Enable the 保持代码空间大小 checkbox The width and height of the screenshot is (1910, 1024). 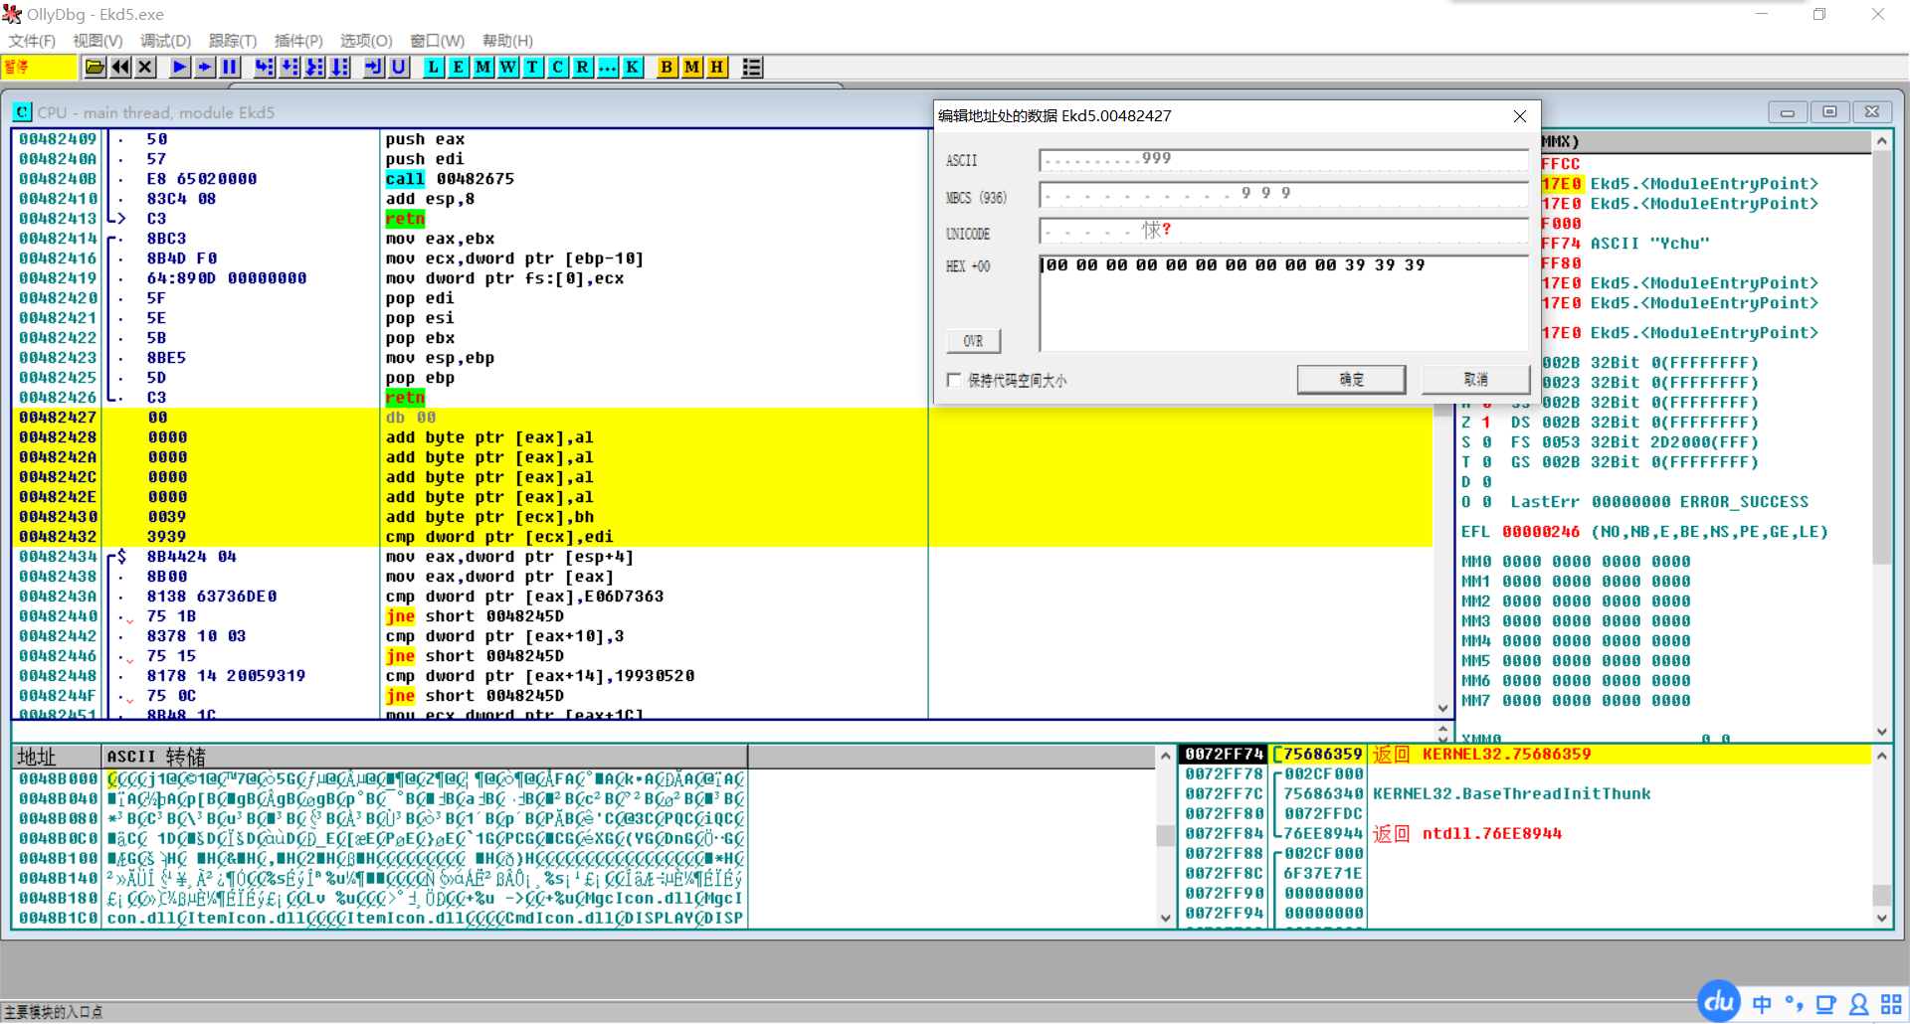(x=954, y=380)
